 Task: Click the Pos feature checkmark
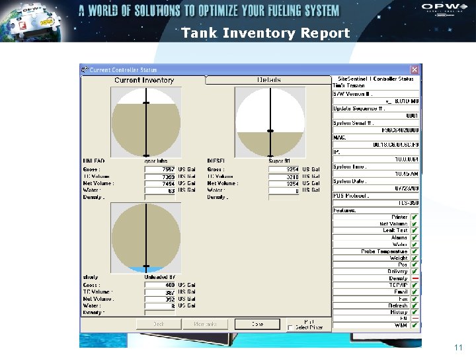point(415,264)
